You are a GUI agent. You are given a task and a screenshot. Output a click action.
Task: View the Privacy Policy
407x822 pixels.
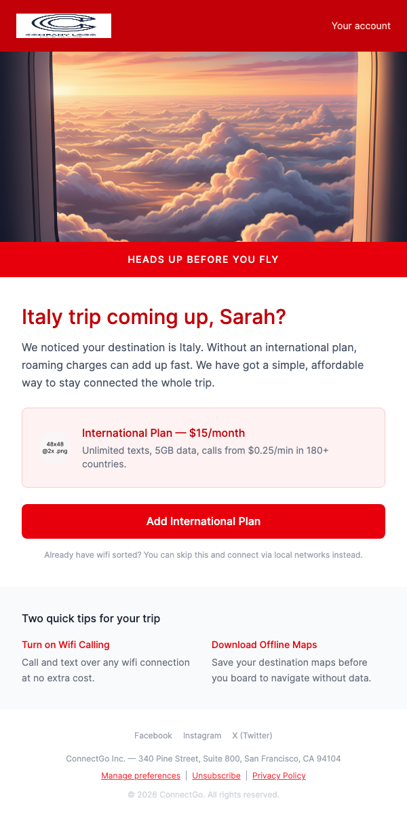pyautogui.click(x=279, y=775)
